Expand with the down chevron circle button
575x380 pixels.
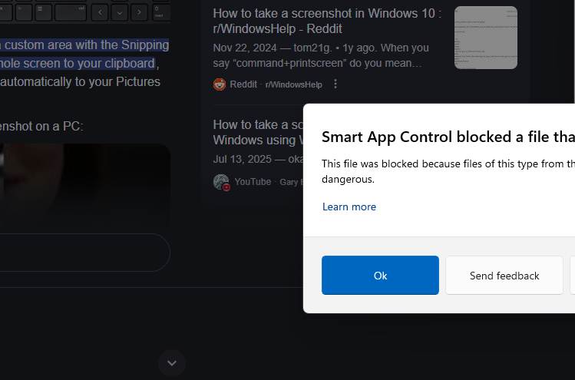tap(172, 363)
